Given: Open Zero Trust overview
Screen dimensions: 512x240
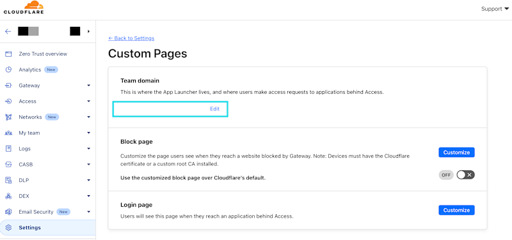Looking at the screenshot, I should click(43, 54).
